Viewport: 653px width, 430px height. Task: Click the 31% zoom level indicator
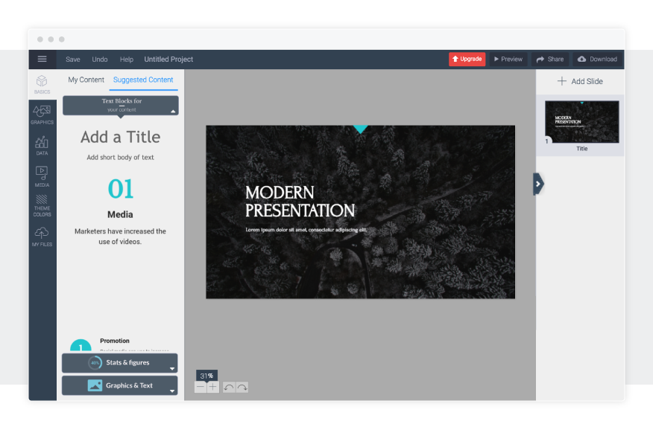(206, 376)
